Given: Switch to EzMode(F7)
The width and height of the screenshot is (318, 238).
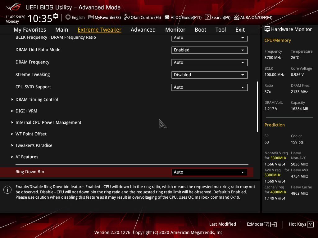Looking at the screenshot, I should (261, 224).
